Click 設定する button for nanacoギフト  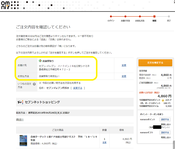click(x=165, y=133)
